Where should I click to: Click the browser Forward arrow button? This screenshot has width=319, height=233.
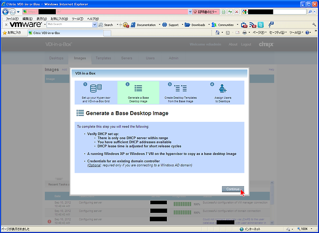[x=12, y=12]
